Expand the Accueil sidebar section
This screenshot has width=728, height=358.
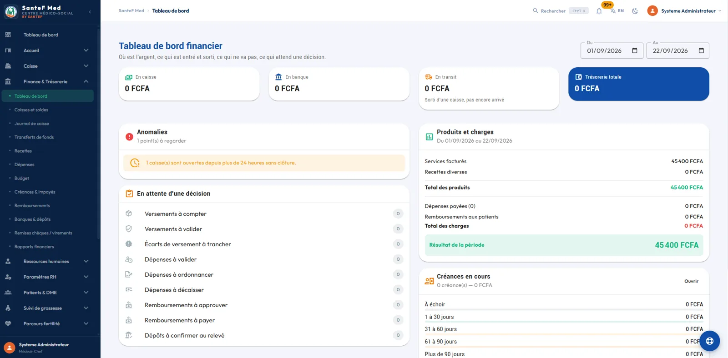pyautogui.click(x=86, y=50)
